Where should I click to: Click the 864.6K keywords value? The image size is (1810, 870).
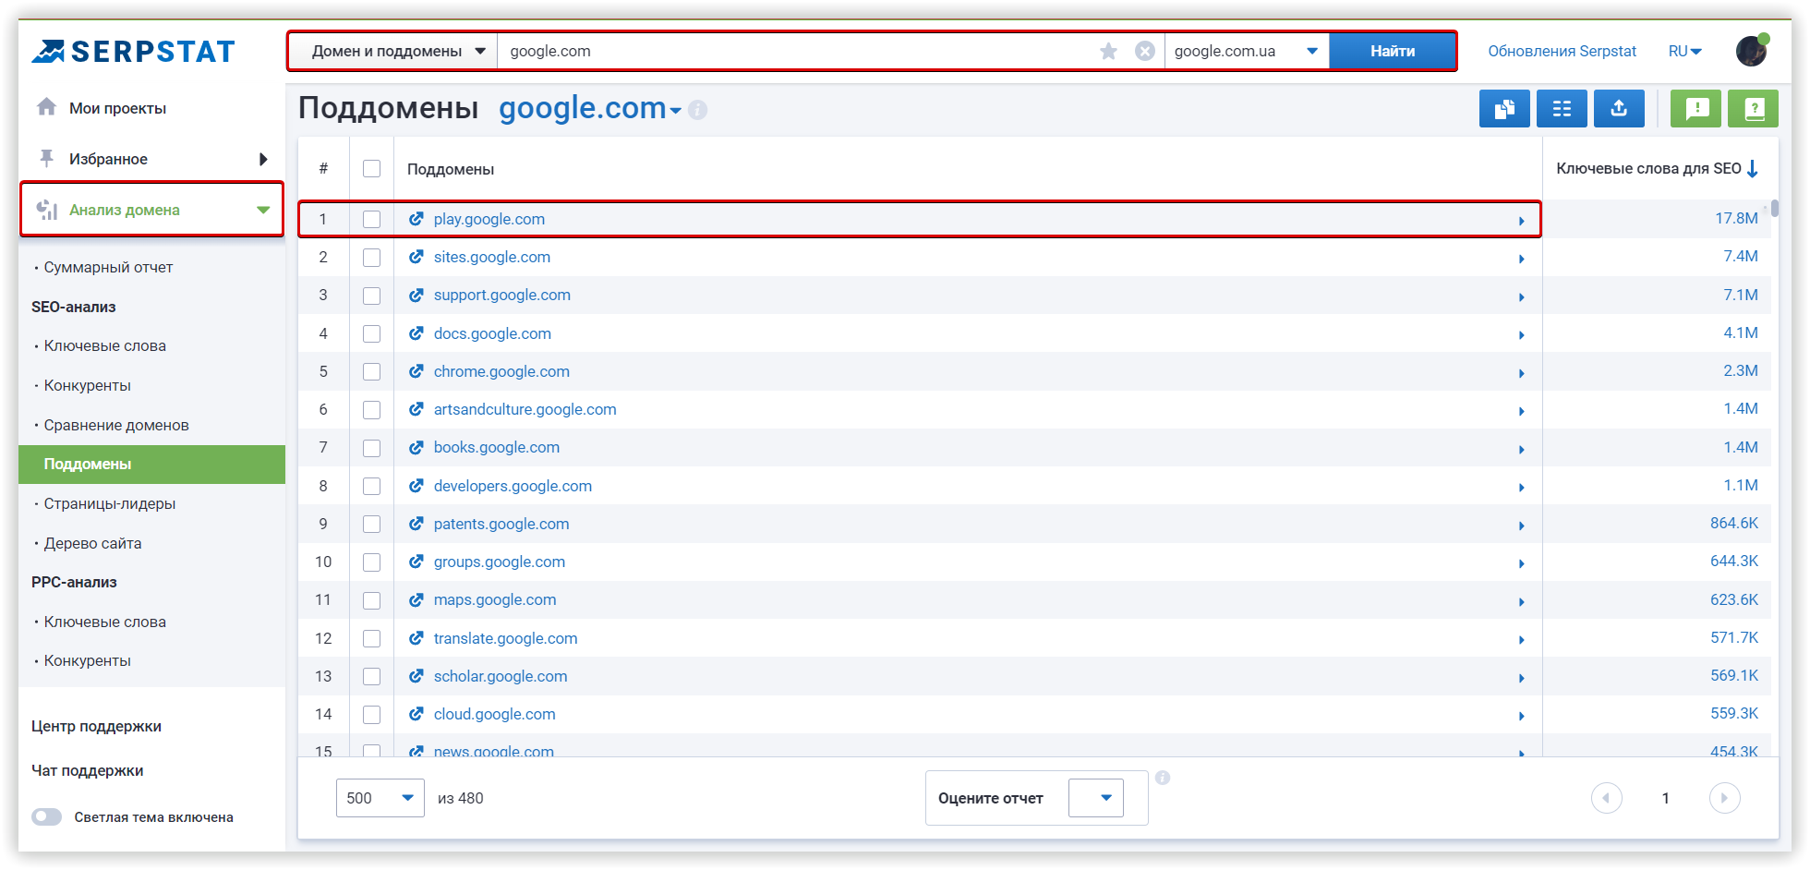tap(1734, 523)
